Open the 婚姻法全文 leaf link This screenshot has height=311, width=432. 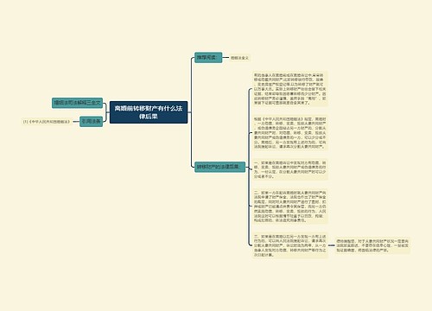[239, 58]
